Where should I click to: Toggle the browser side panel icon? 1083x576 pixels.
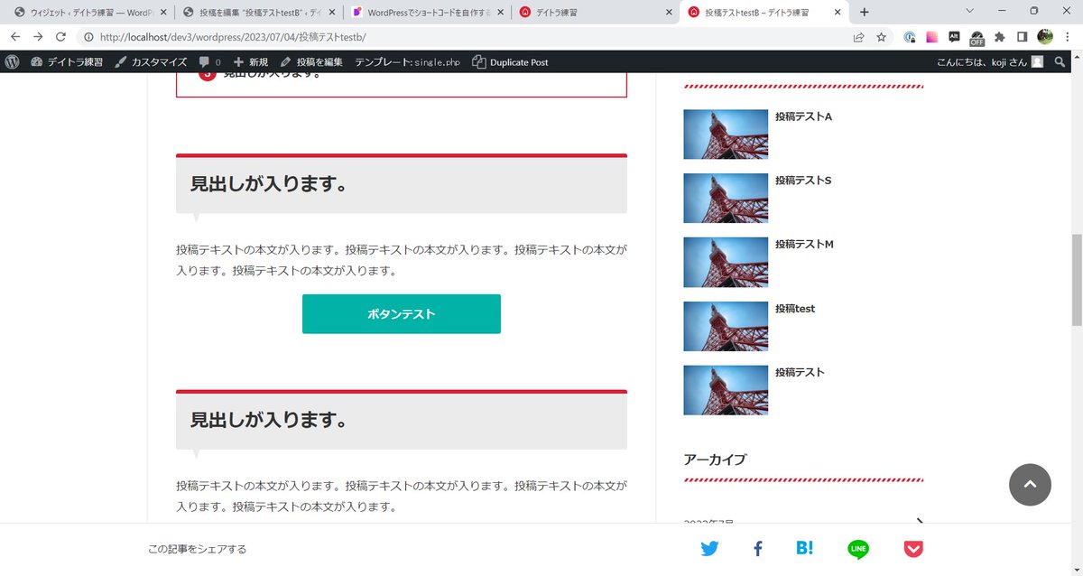[x=1023, y=37]
